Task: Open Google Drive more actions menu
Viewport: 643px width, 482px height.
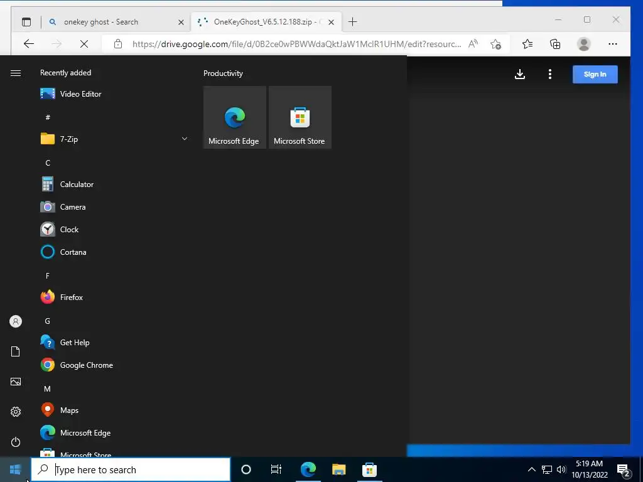Action: [550, 74]
